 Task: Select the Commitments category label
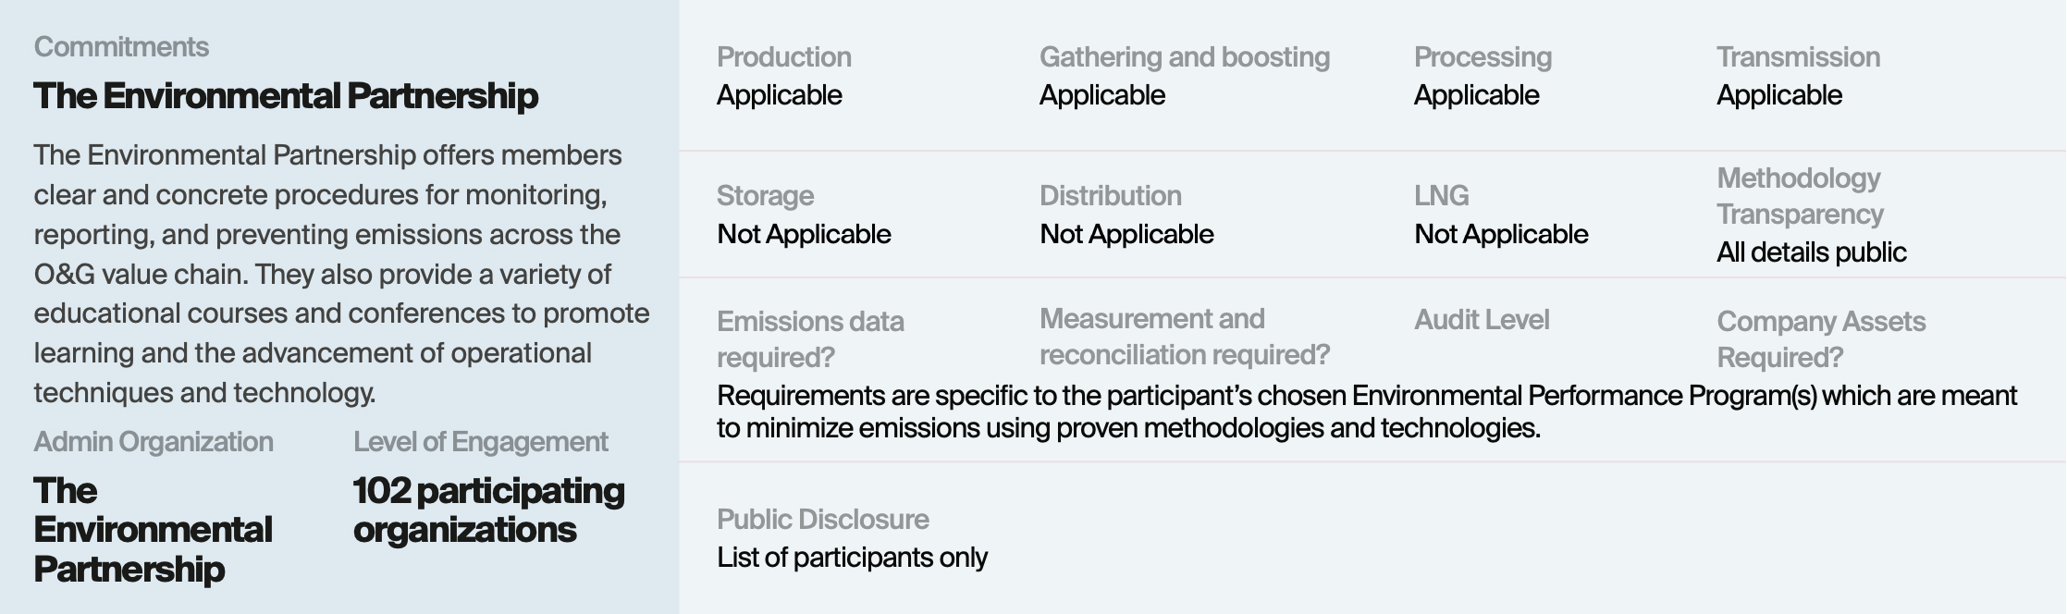click(121, 47)
